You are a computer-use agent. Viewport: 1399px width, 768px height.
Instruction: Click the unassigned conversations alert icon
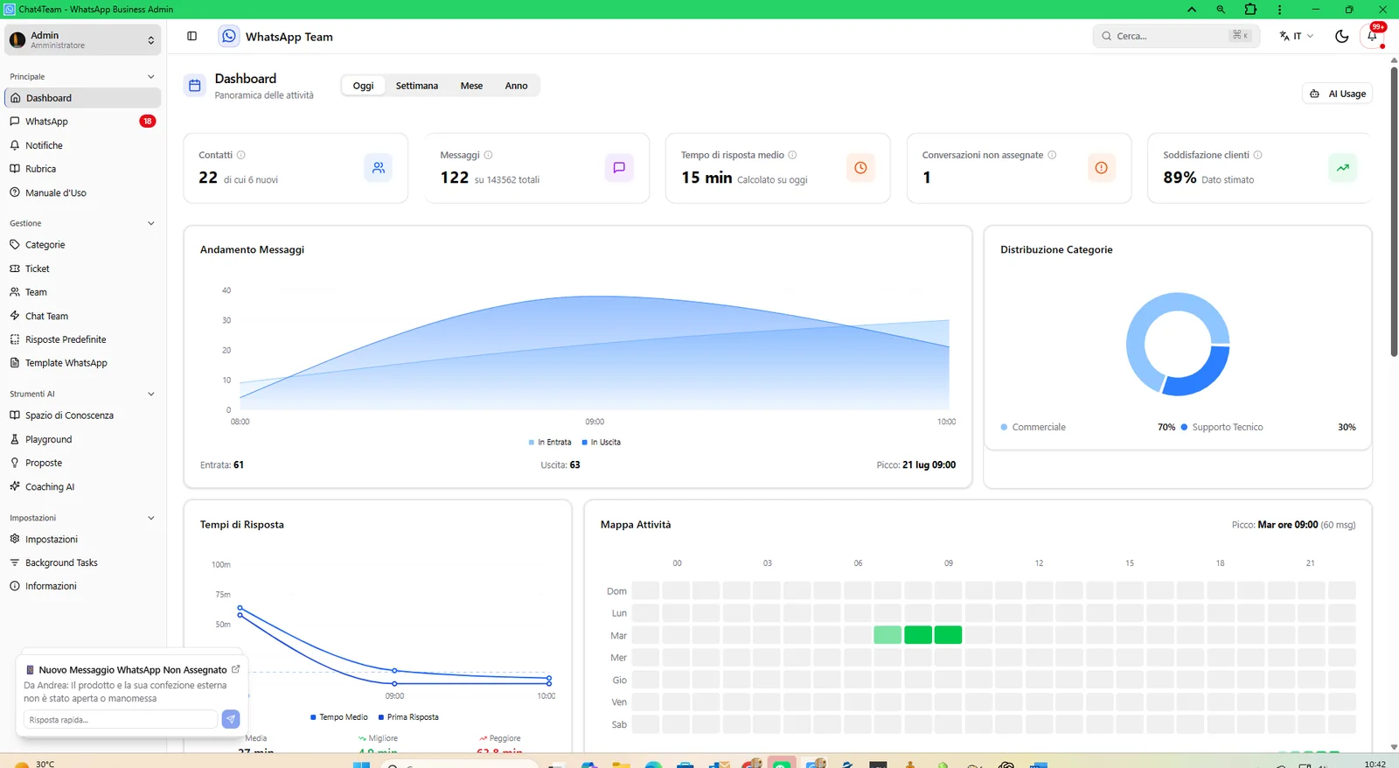(1101, 167)
